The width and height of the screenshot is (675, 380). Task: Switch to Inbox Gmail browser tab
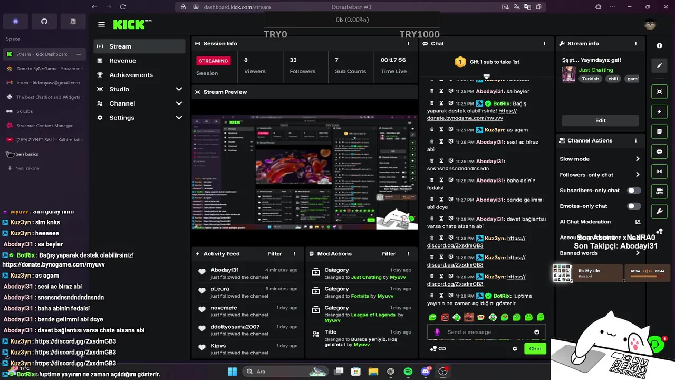click(43, 83)
